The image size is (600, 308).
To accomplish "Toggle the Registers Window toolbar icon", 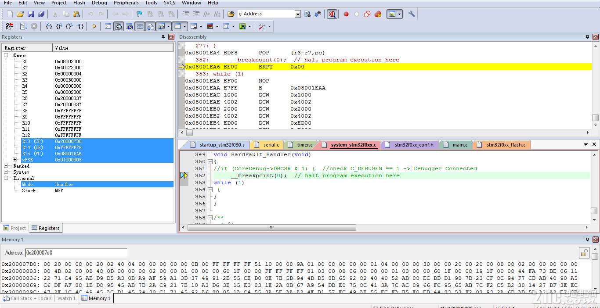I will (x=140, y=26).
